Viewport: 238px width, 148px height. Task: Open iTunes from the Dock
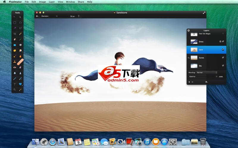pos(147,142)
